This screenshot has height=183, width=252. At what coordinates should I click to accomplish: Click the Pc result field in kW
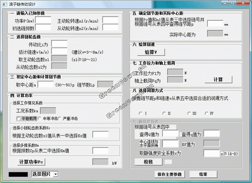100,162
